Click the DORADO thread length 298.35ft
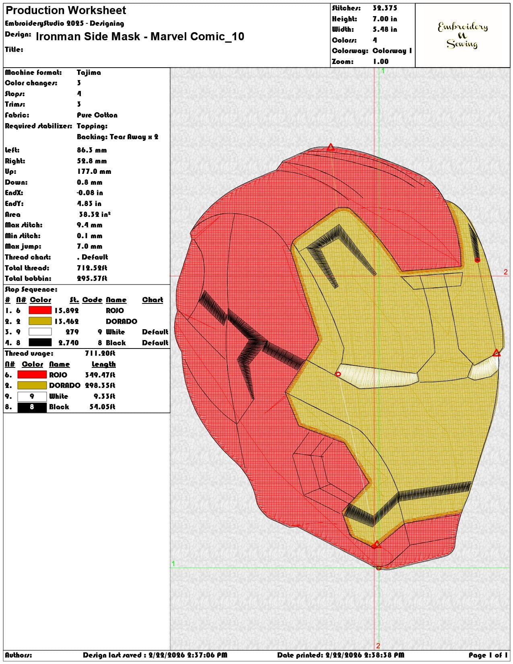Viewport: 513px width, 664px height. point(100,386)
